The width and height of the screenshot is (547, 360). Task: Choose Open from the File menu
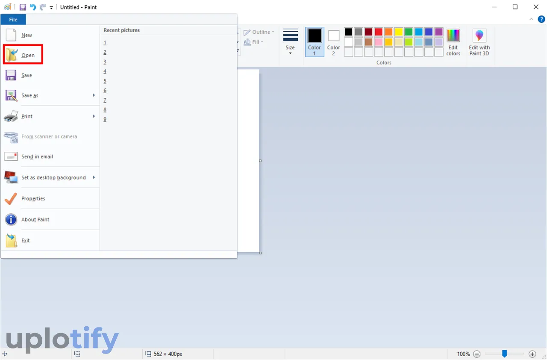[x=50, y=55]
